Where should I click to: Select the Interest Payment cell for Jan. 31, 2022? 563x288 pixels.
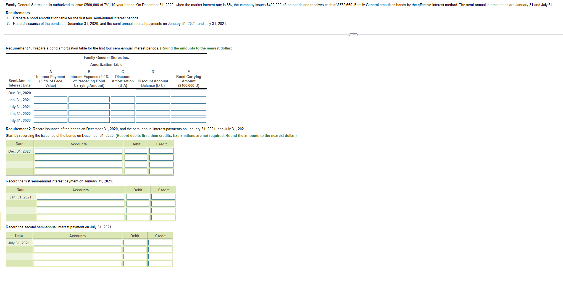[50, 113]
